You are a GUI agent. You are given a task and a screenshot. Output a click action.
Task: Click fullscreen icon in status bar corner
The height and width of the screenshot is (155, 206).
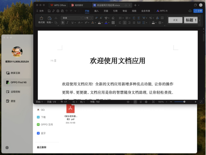tap(201, 102)
